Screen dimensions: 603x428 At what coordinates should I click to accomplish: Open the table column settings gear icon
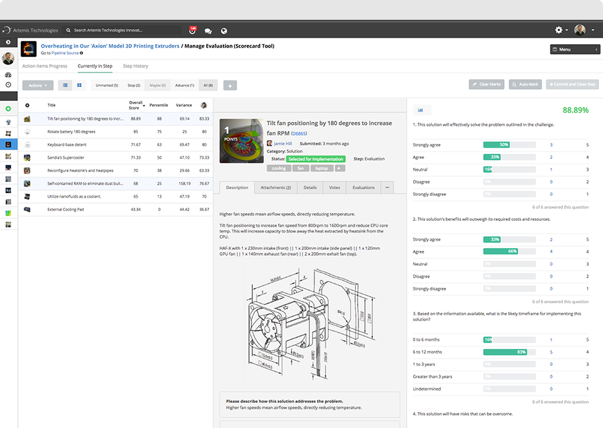coord(27,105)
